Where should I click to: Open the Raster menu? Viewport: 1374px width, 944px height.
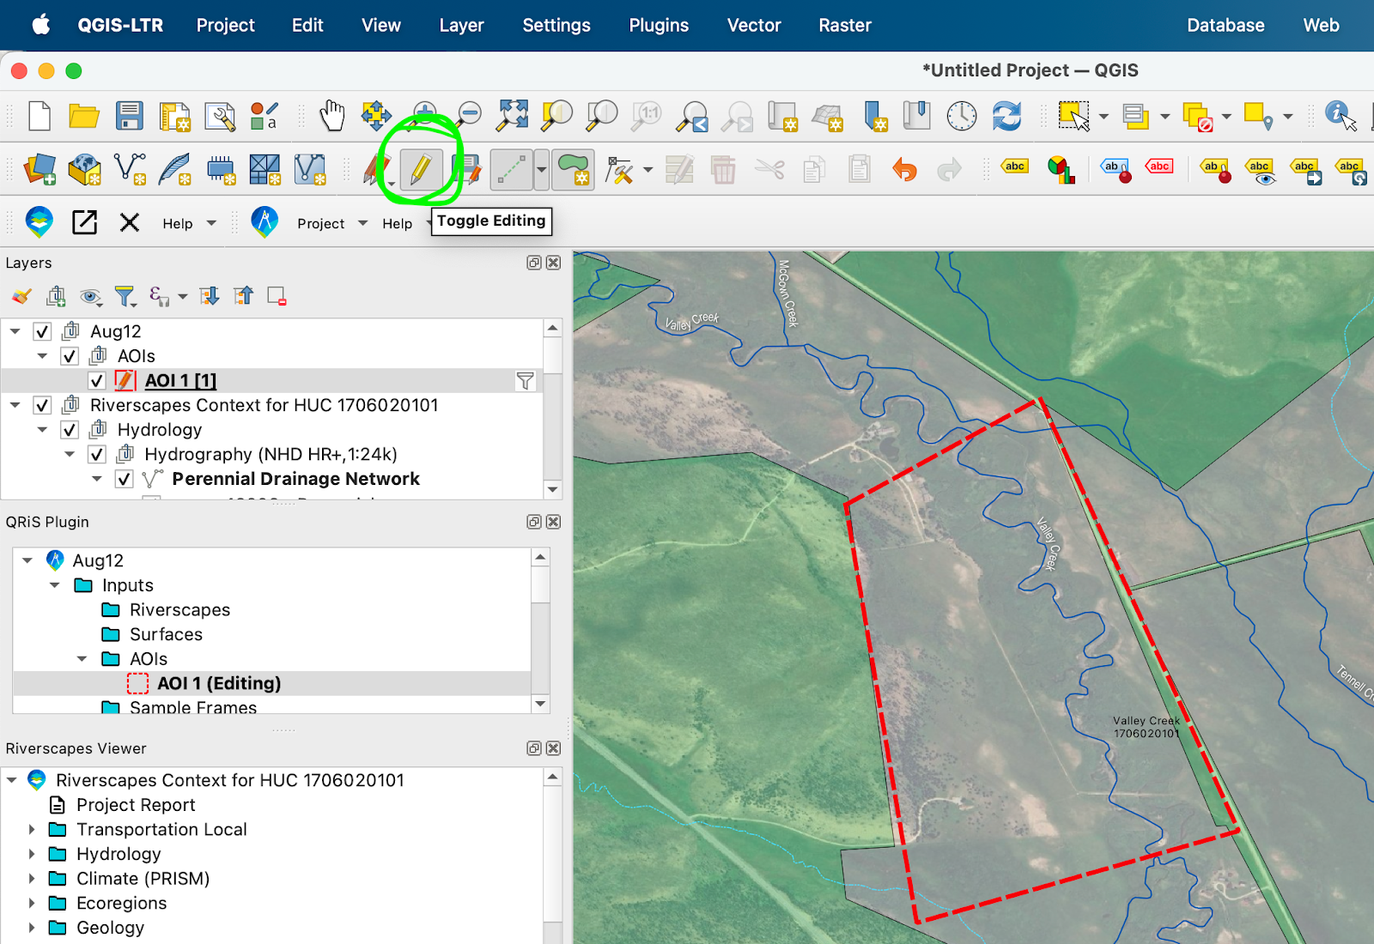(845, 26)
